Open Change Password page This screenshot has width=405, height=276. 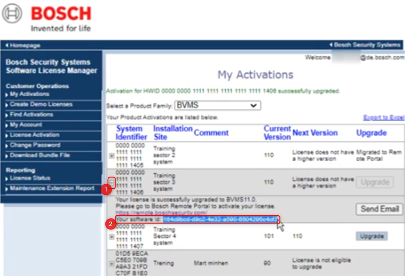pos(35,145)
